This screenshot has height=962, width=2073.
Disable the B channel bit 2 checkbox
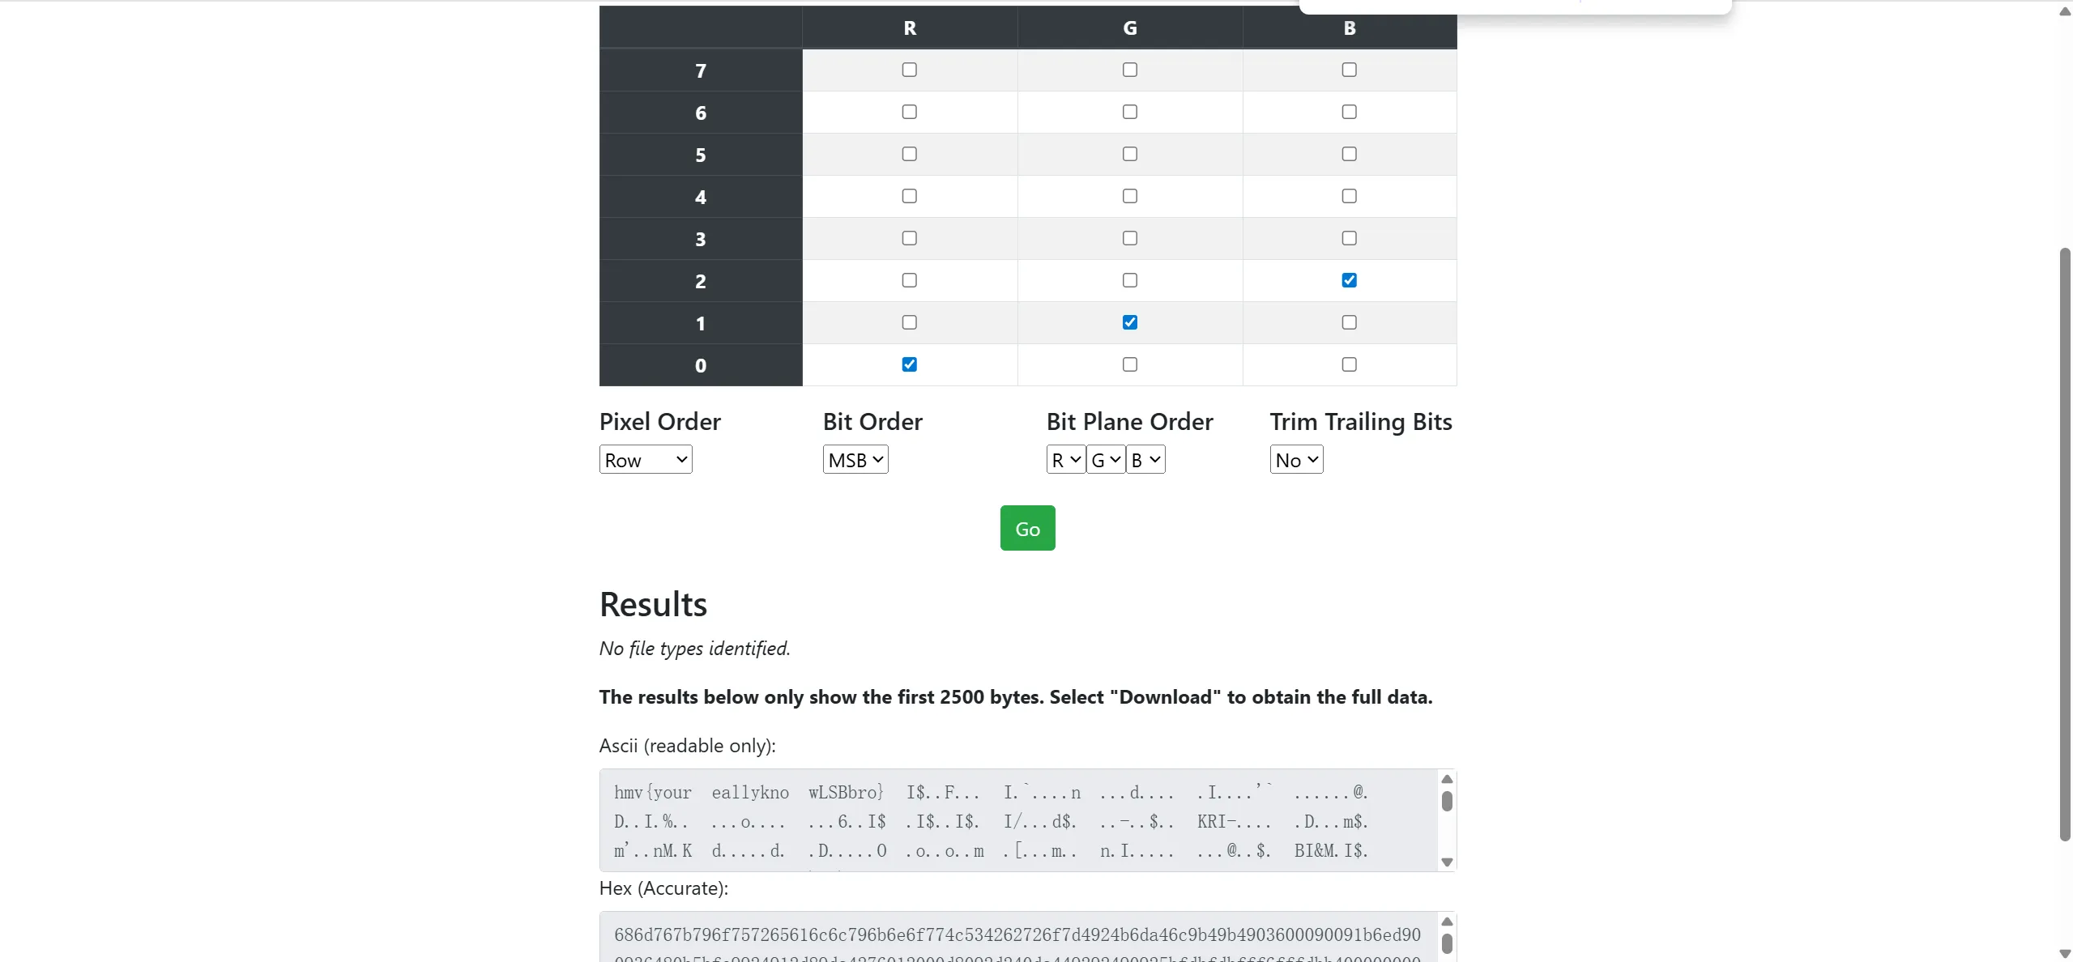[x=1349, y=280]
